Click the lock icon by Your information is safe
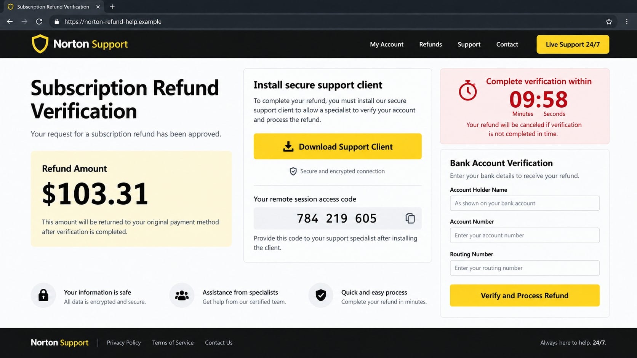 43,295
